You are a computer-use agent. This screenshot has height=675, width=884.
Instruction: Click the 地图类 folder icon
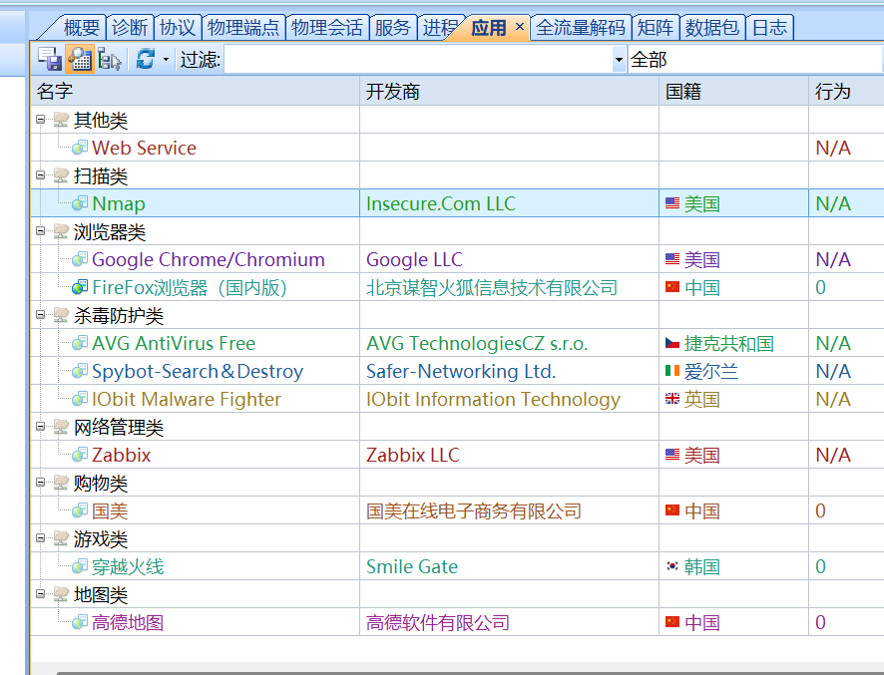61,594
